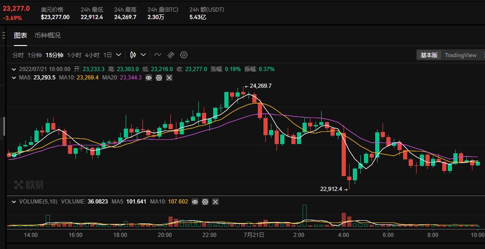This screenshot has width=485, height=249.
Task: Toggle MA indicator visibility eye
Action: point(148,78)
